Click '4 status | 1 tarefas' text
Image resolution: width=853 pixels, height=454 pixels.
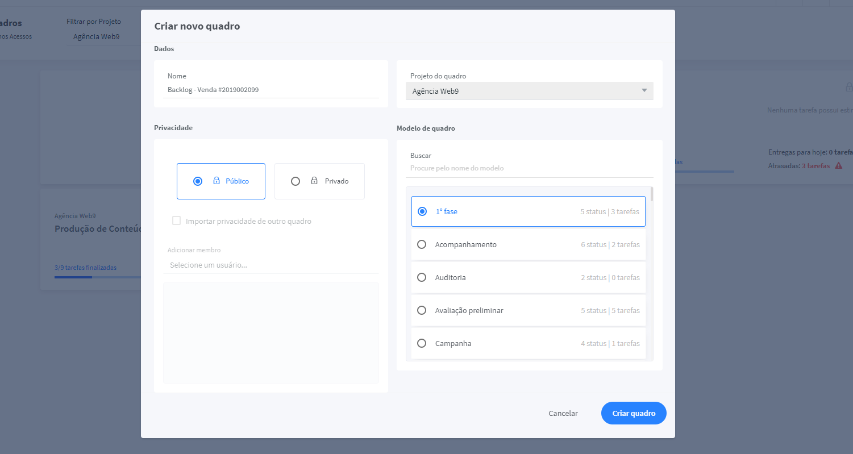[610, 343]
